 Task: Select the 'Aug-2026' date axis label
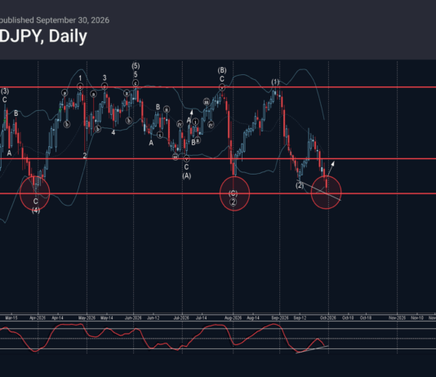(233, 317)
